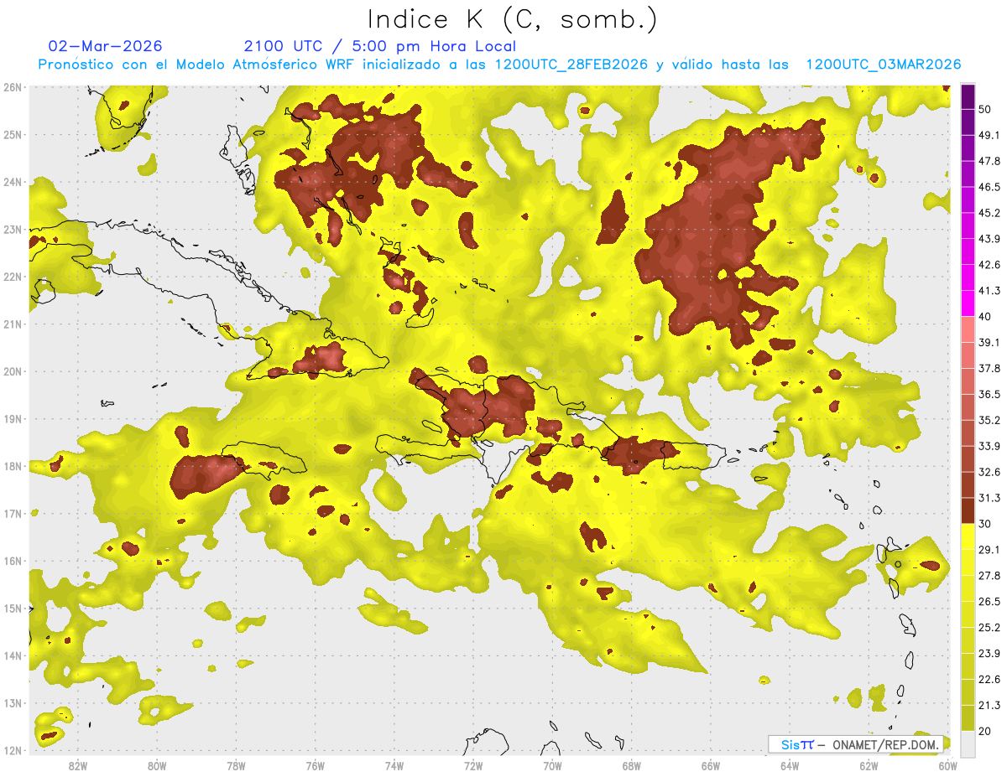This screenshot has height=777, width=1007.
Task: Click the "80W" longitude axis label
Action: pos(157,766)
